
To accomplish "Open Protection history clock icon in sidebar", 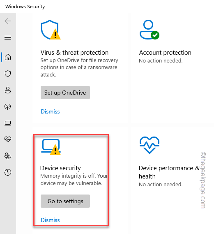I will 8,172.
